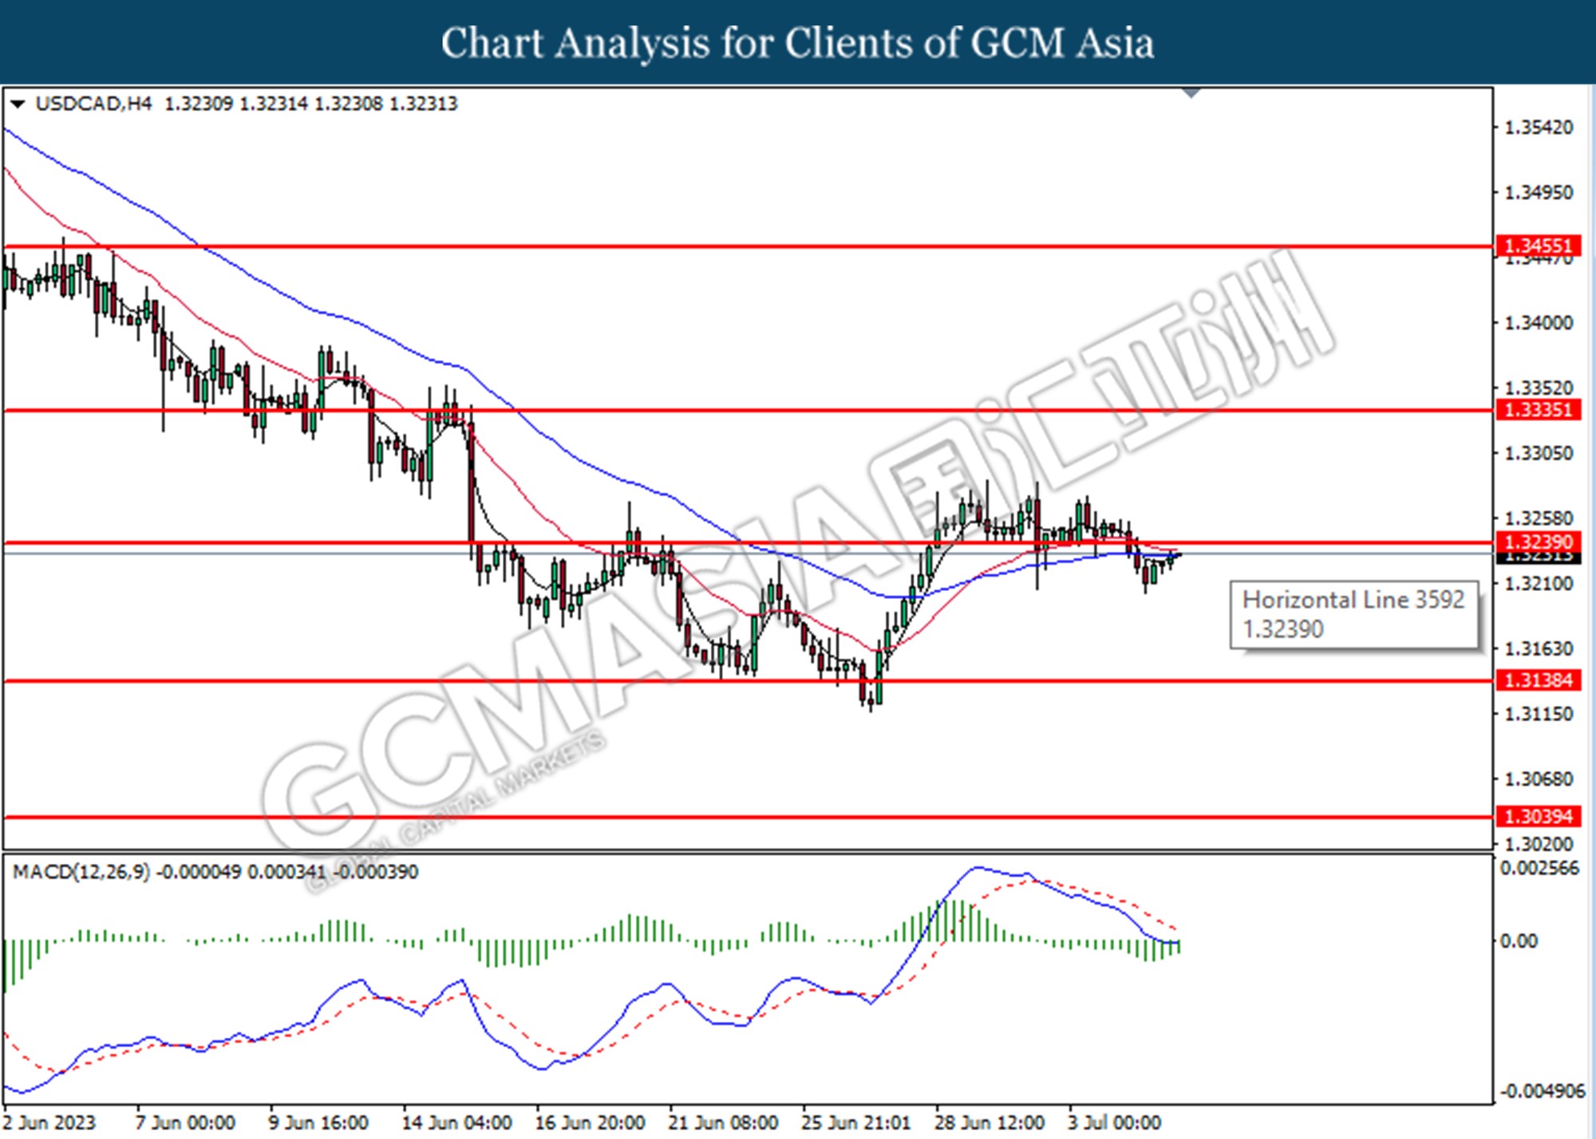
Task: Click the MACD 0.00 zero level label
Action: click(1519, 941)
